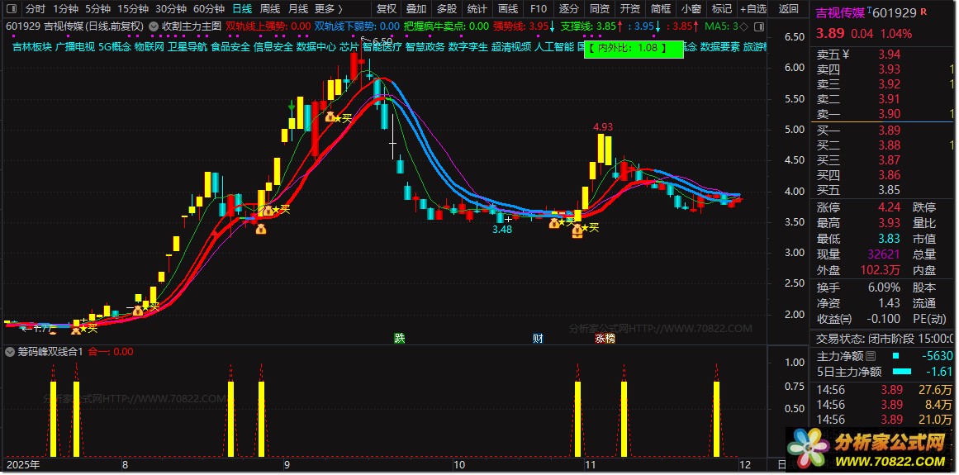Open the 小窗 mini window
The image size is (959, 475).
(x=691, y=9)
